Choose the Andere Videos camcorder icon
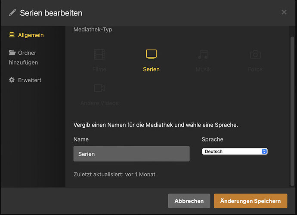 point(99,88)
